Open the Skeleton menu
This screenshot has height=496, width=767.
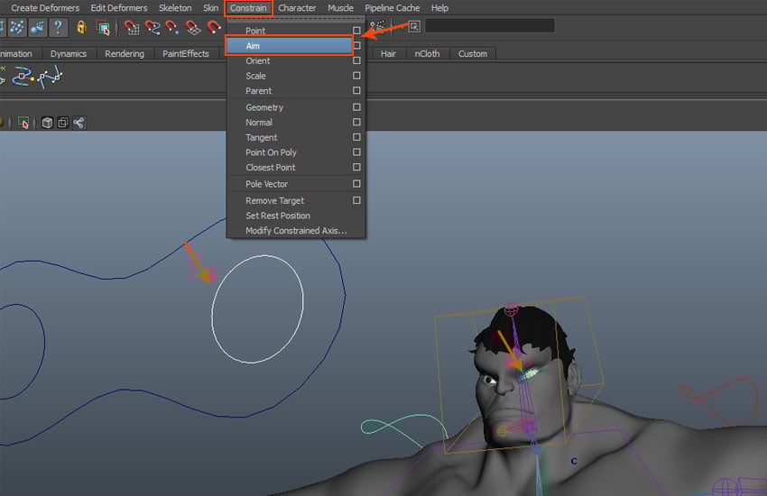[175, 8]
